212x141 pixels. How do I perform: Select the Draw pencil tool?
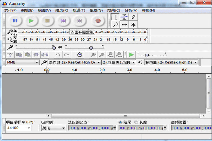pos(133,17)
